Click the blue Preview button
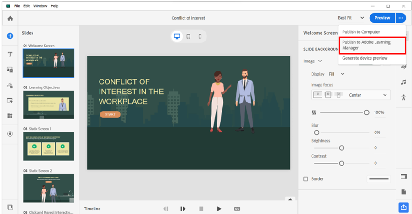Viewport: 412px width, 214px height. pos(382,18)
